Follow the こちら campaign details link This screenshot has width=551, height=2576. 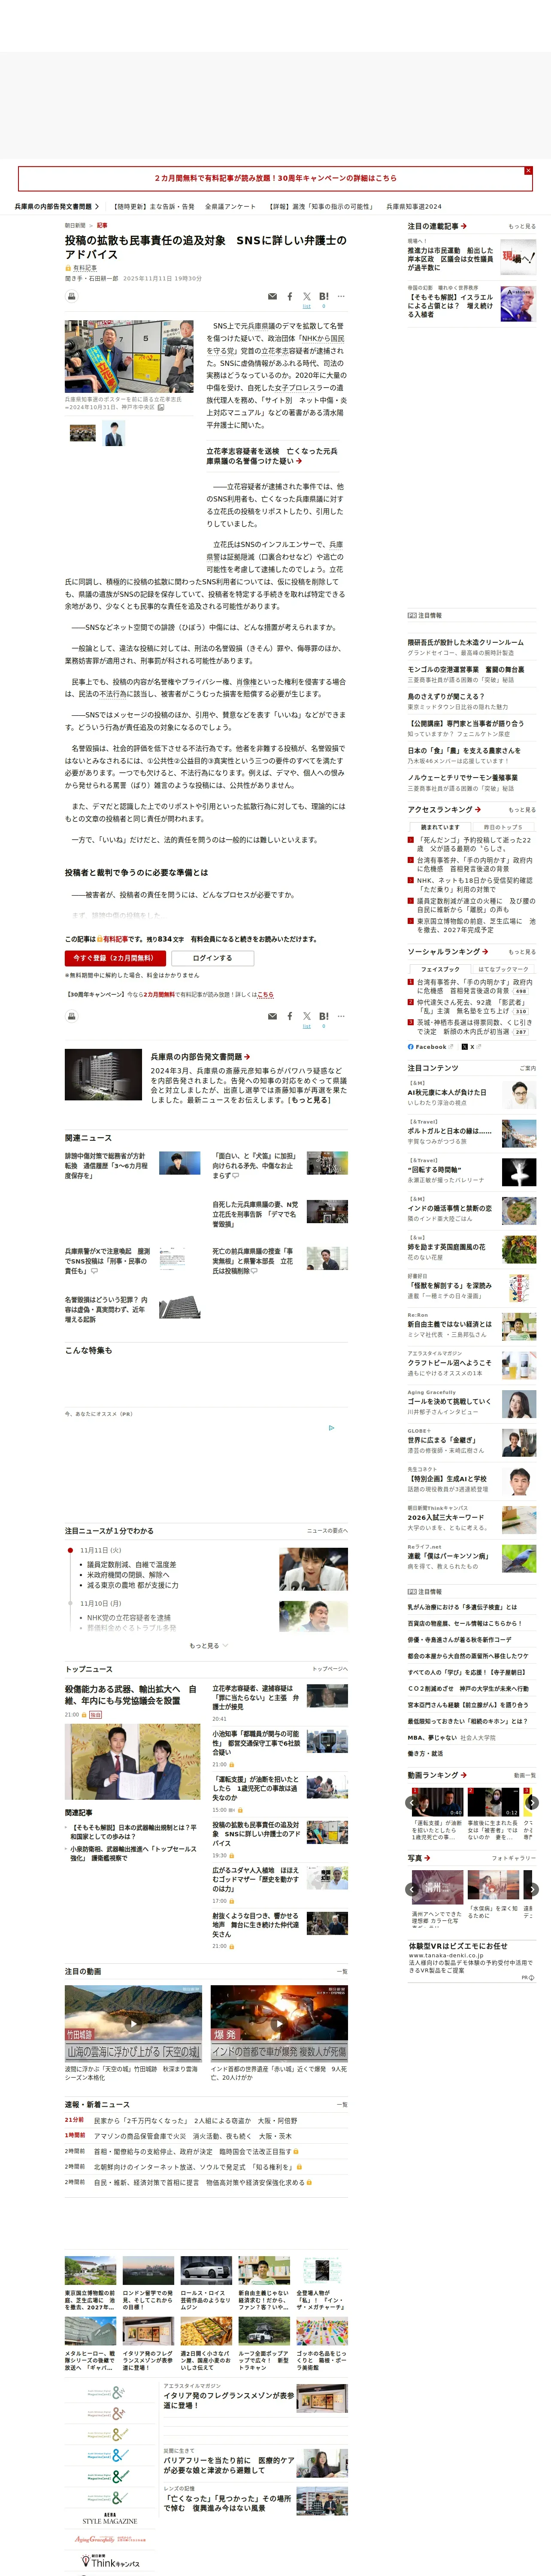(x=265, y=995)
